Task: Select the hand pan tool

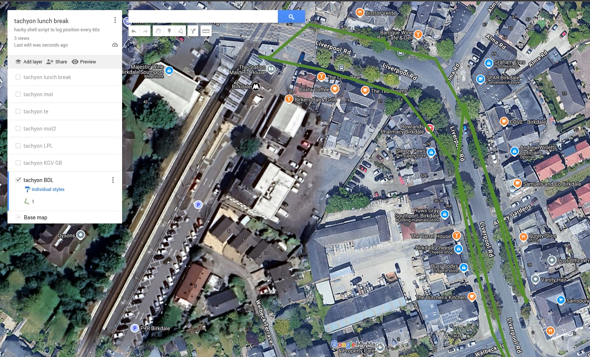Action: coord(158,31)
